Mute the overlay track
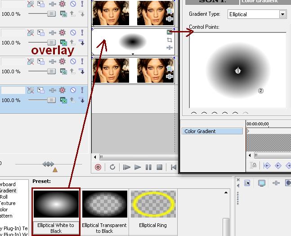The width and height of the screenshot is (291, 236). coord(73,33)
